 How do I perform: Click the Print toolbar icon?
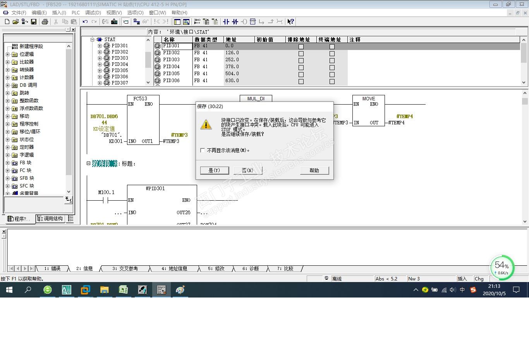pyautogui.click(x=45, y=22)
